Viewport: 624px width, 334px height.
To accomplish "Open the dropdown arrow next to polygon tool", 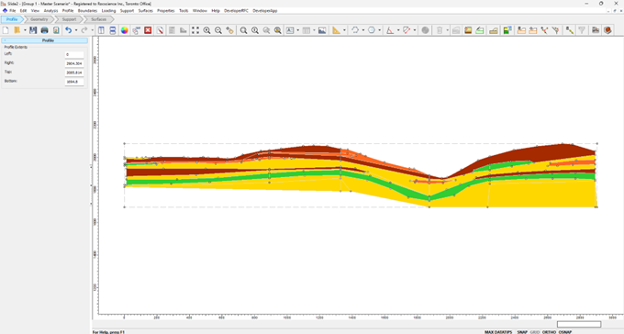I will pos(363,30).
